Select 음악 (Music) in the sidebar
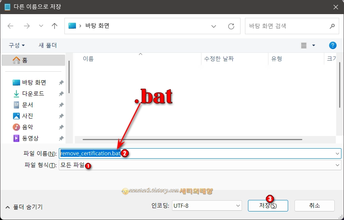This screenshot has height=220, width=344. coord(25,127)
